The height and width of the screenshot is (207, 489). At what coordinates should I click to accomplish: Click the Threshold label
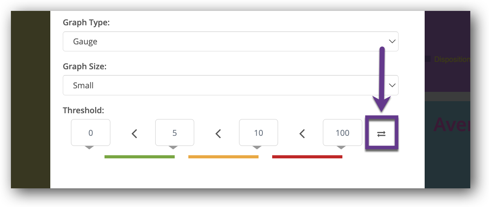83,111
